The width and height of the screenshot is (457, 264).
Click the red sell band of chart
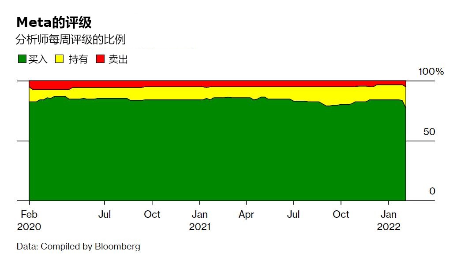[217, 84]
